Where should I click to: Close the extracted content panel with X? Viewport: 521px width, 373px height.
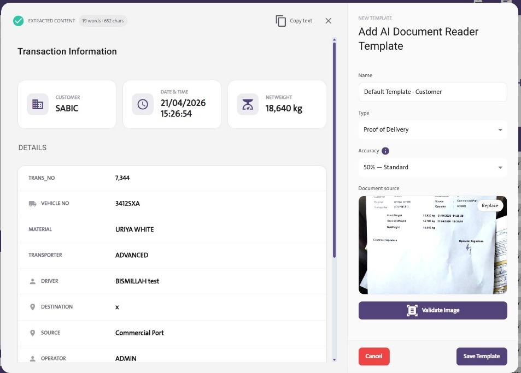pyautogui.click(x=328, y=21)
